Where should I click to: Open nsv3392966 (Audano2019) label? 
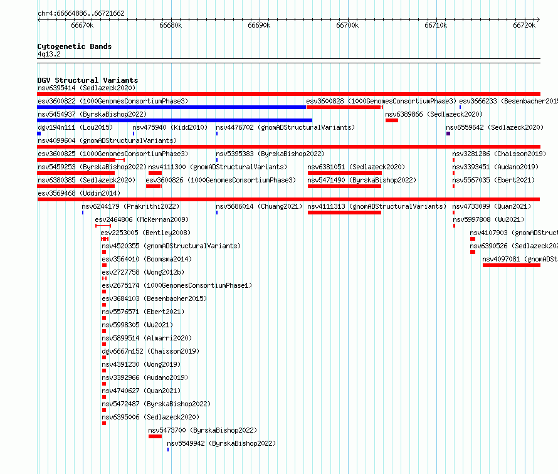pos(145,377)
